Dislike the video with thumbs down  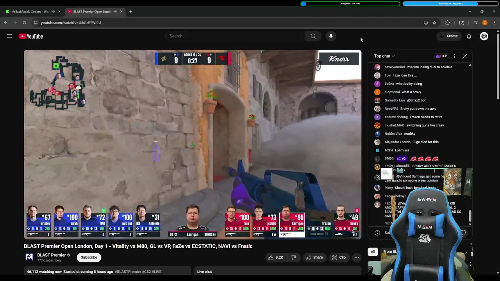pos(293,258)
